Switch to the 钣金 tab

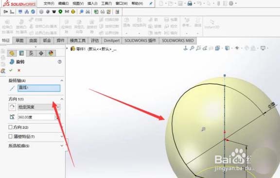pos(47,40)
